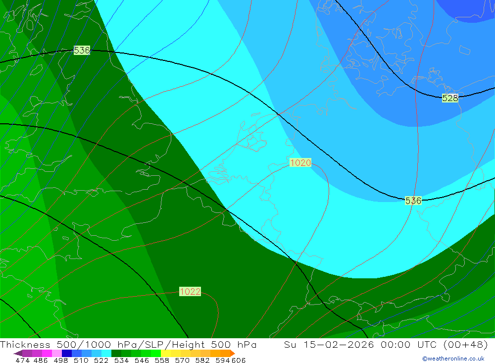
Task: Click the 570 legend value
Action: click(182, 360)
